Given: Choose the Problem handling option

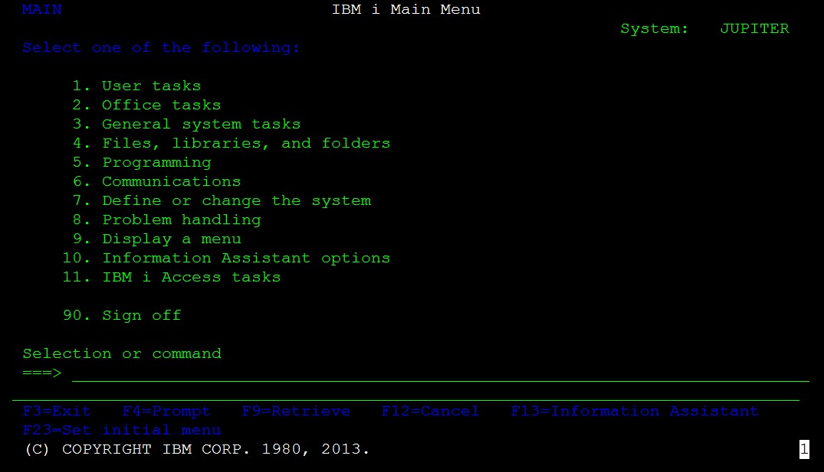Looking at the screenshot, I should click(181, 220).
